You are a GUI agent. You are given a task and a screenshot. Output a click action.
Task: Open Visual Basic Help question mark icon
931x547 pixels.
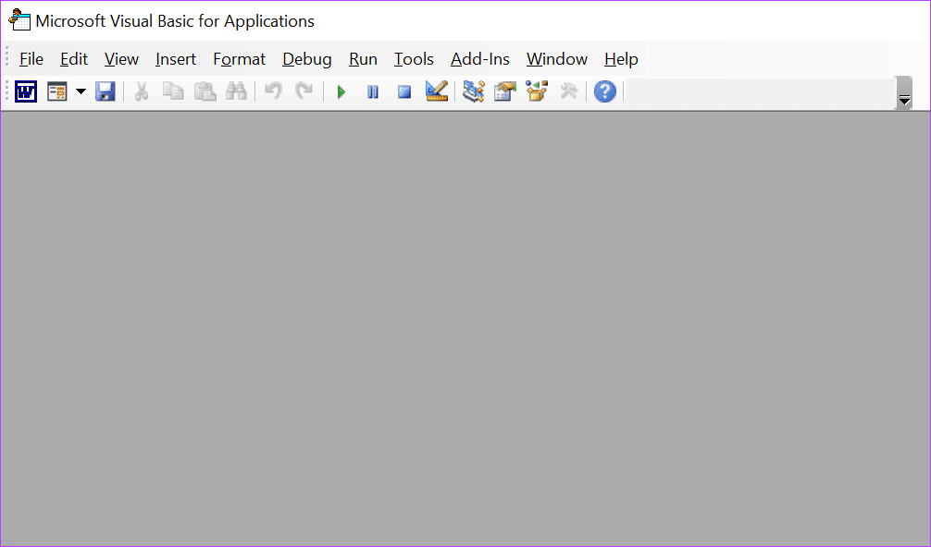pyautogui.click(x=605, y=91)
